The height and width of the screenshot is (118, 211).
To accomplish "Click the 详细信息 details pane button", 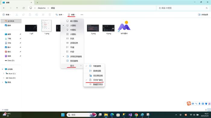I will [203, 15].
